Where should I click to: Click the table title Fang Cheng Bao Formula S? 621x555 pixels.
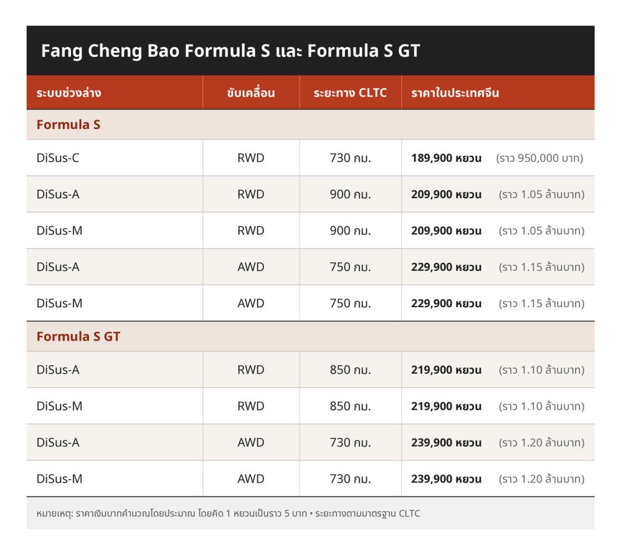(230, 52)
